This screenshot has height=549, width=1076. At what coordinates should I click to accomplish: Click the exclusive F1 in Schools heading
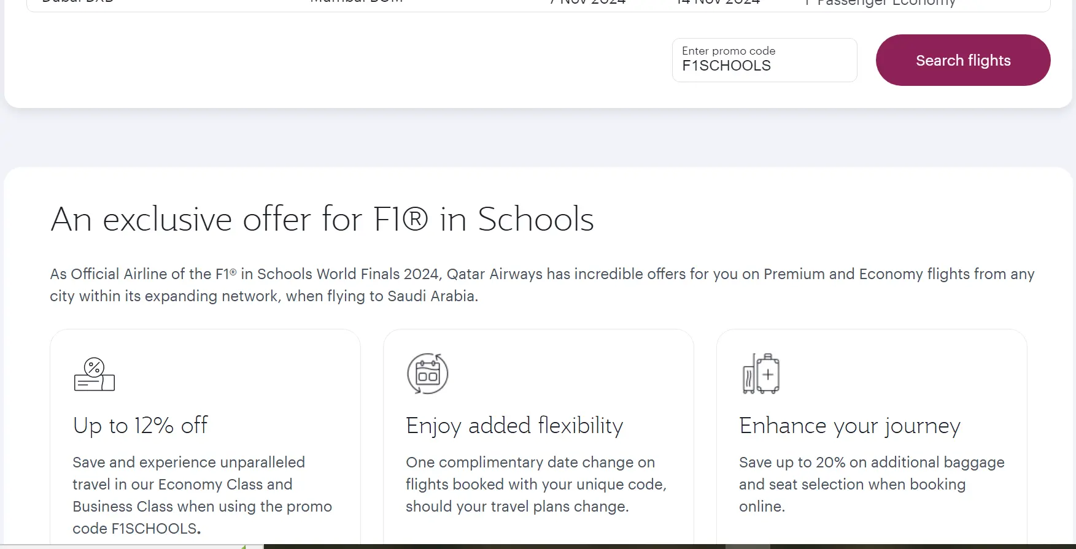pyautogui.click(x=322, y=220)
